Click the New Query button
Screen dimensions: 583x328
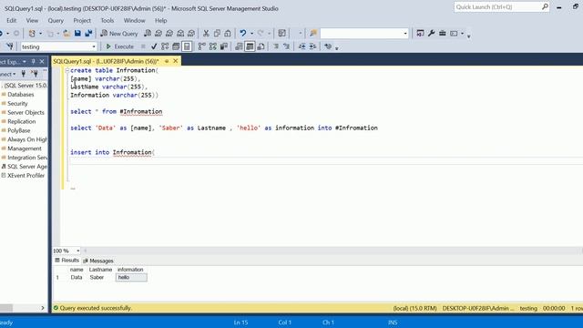119,34
